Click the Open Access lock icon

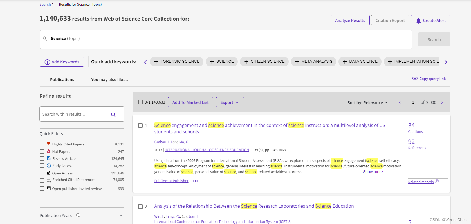(49, 173)
